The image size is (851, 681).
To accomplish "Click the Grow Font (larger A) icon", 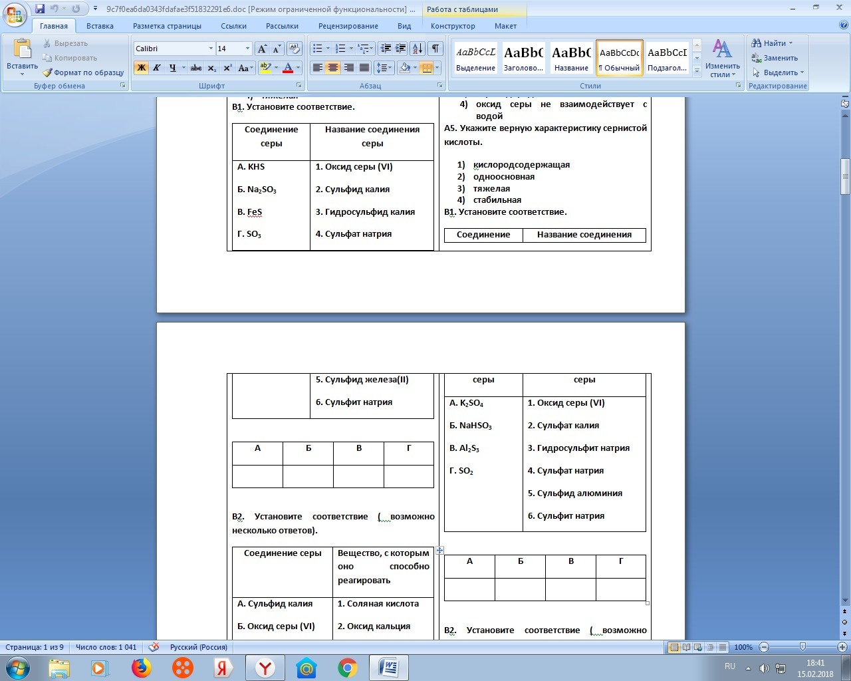I will (x=262, y=49).
